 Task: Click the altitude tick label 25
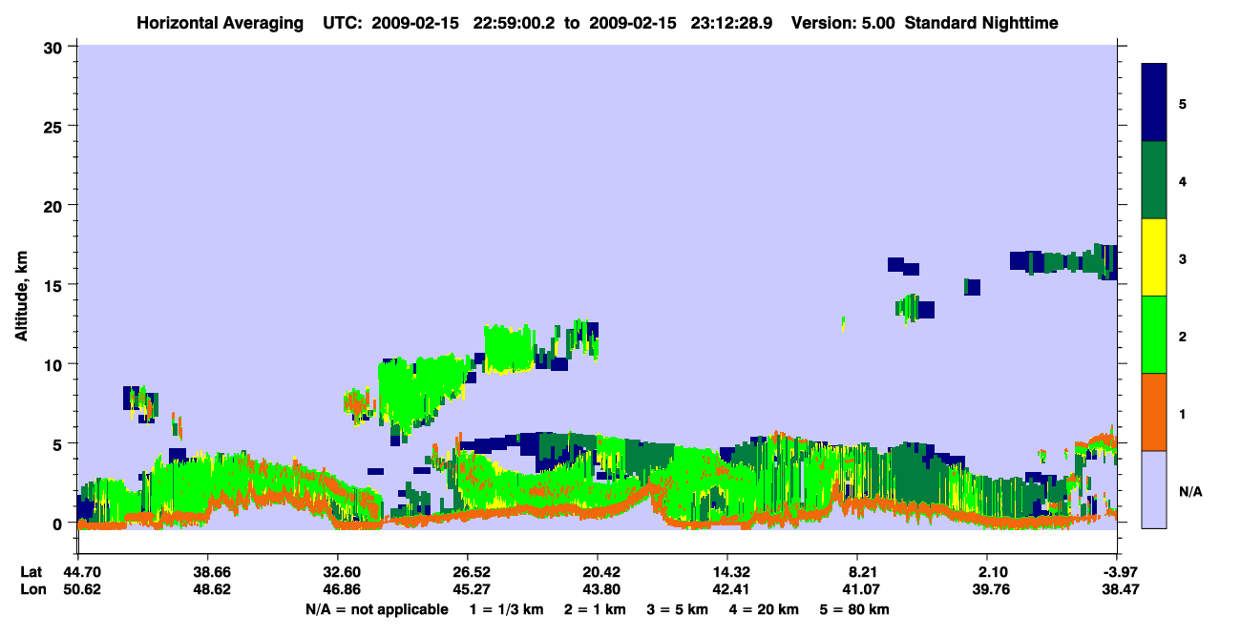click(x=54, y=126)
